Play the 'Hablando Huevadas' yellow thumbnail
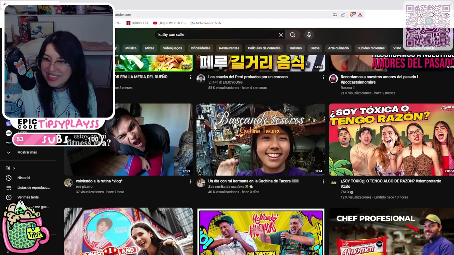454x255 pixels. point(261,231)
